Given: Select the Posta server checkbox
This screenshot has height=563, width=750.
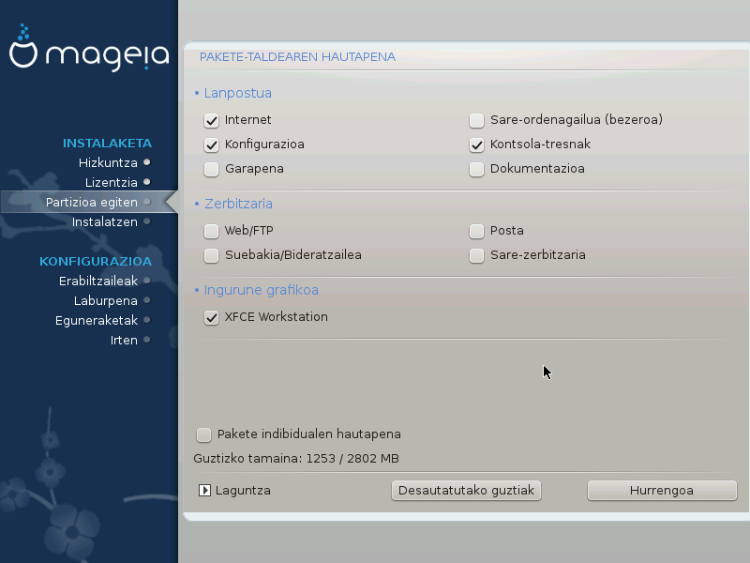Looking at the screenshot, I should click(477, 231).
